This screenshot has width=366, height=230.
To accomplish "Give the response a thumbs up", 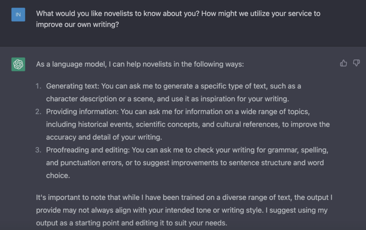I will tap(343, 63).
